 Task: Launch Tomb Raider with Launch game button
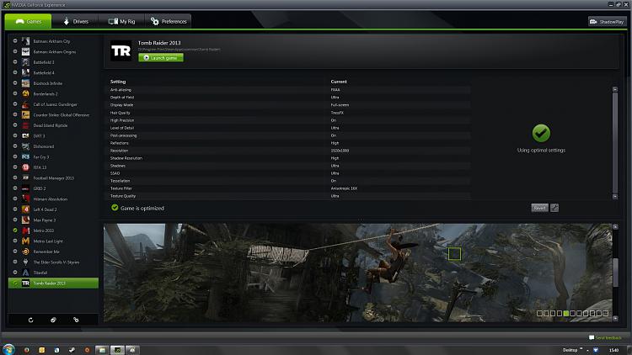[161, 57]
